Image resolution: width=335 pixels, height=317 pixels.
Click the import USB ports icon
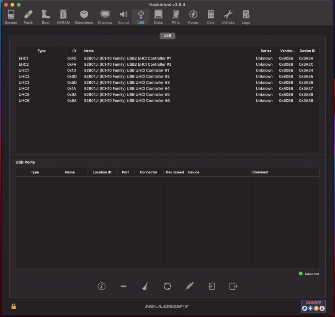(x=211, y=286)
